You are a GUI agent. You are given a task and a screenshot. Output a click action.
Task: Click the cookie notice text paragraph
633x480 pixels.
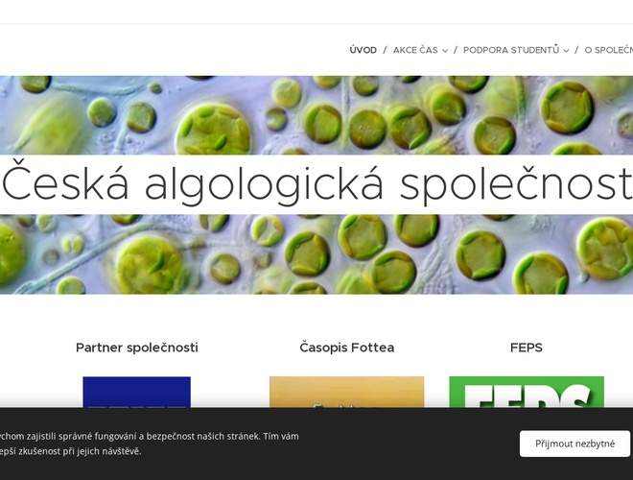click(x=150, y=444)
